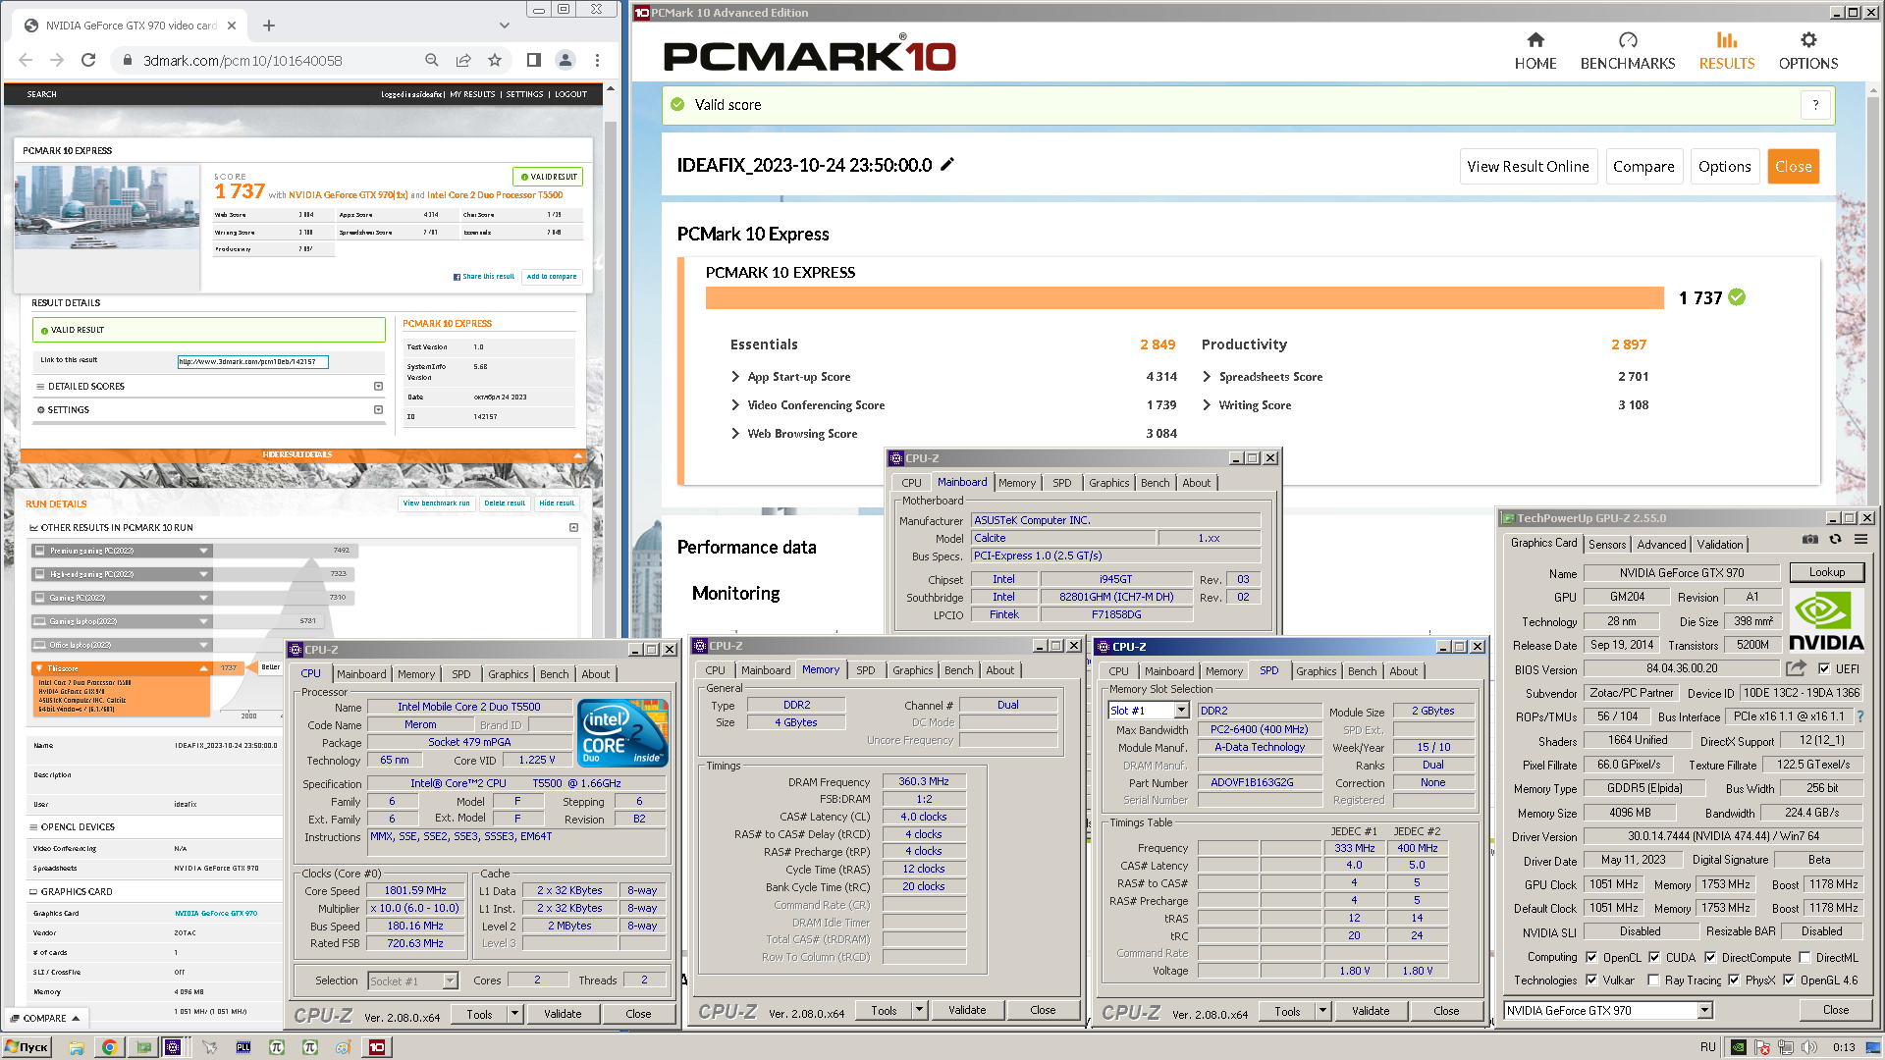The image size is (1885, 1060).
Task: Export BIOS with share arrow in GPU-Z
Action: click(x=1796, y=668)
